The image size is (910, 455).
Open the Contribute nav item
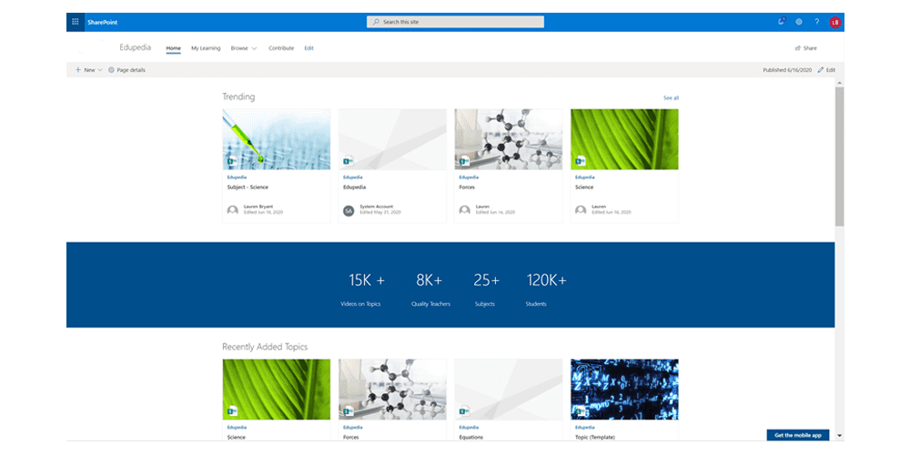[281, 48]
